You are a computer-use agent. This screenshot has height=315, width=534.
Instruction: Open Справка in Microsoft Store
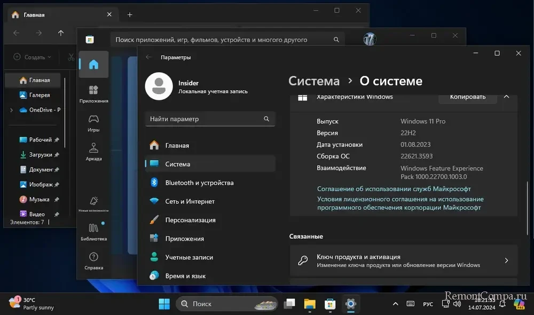click(x=93, y=261)
